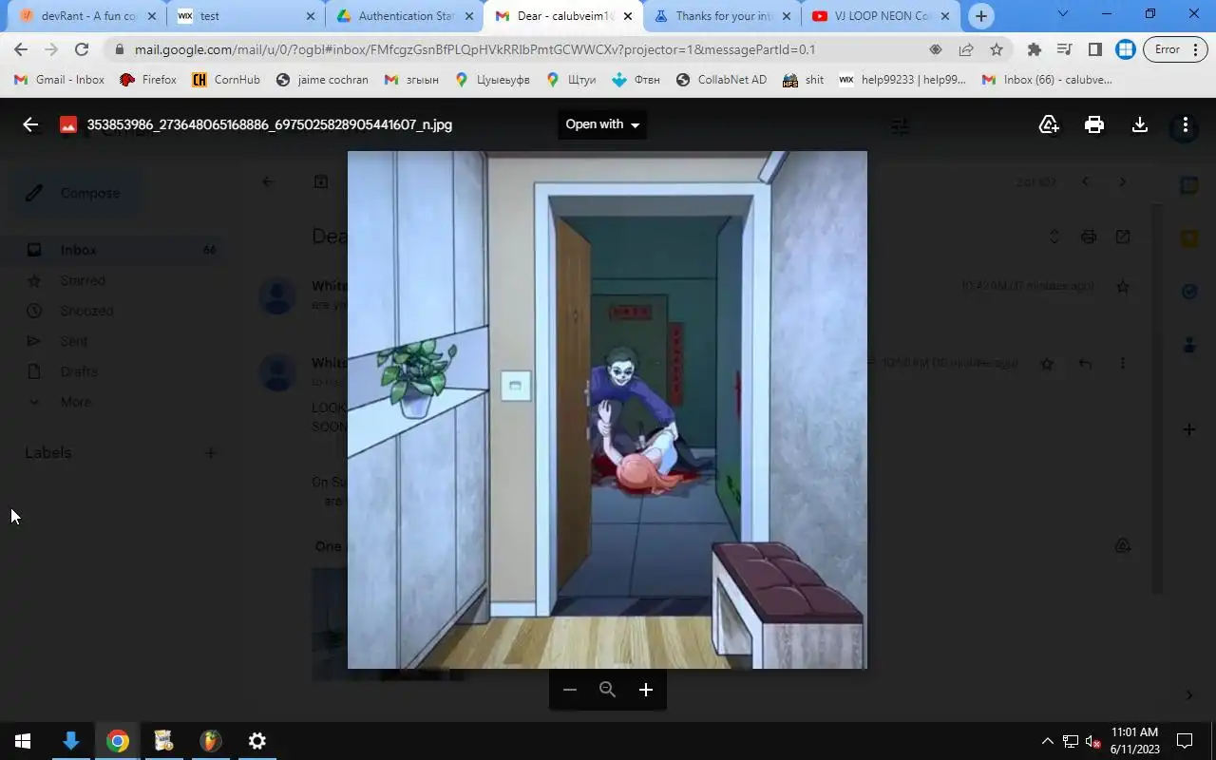Open a new browser tab
Screen dimensions: 1216x760
(x=981, y=16)
